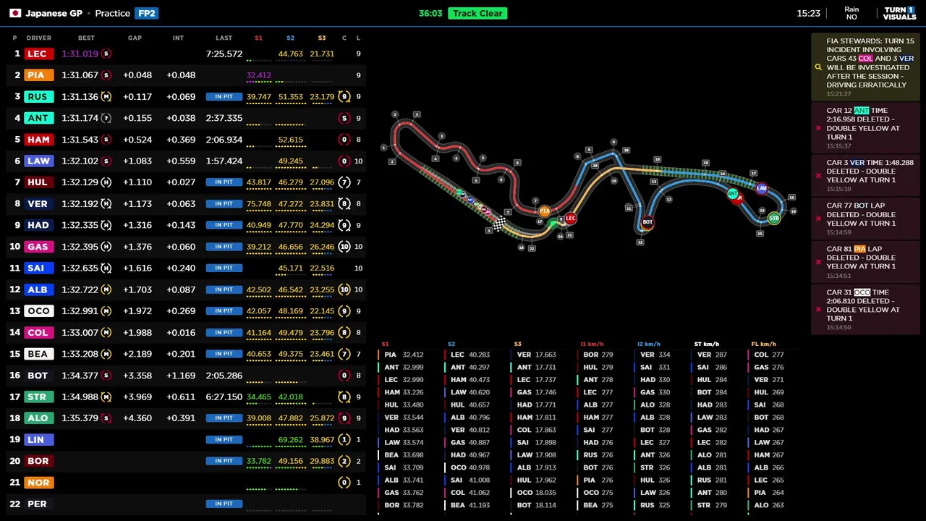Click the S2 header in the timing table
This screenshot has height=521, width=926.
pos(290,38)
